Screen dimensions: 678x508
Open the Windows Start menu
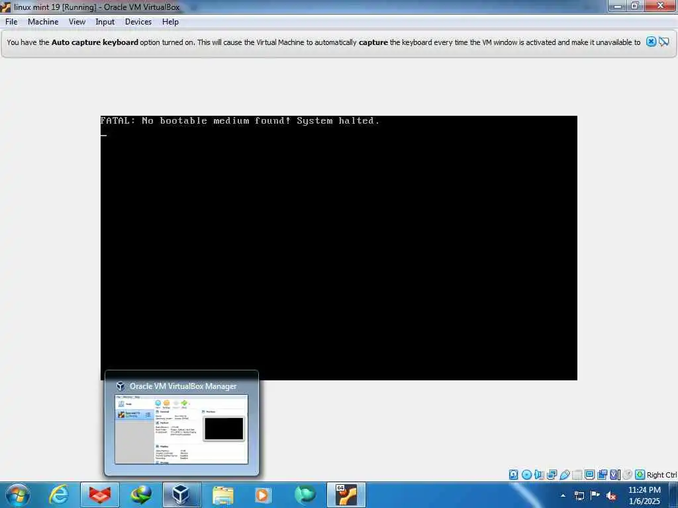(x=17, y=495)
